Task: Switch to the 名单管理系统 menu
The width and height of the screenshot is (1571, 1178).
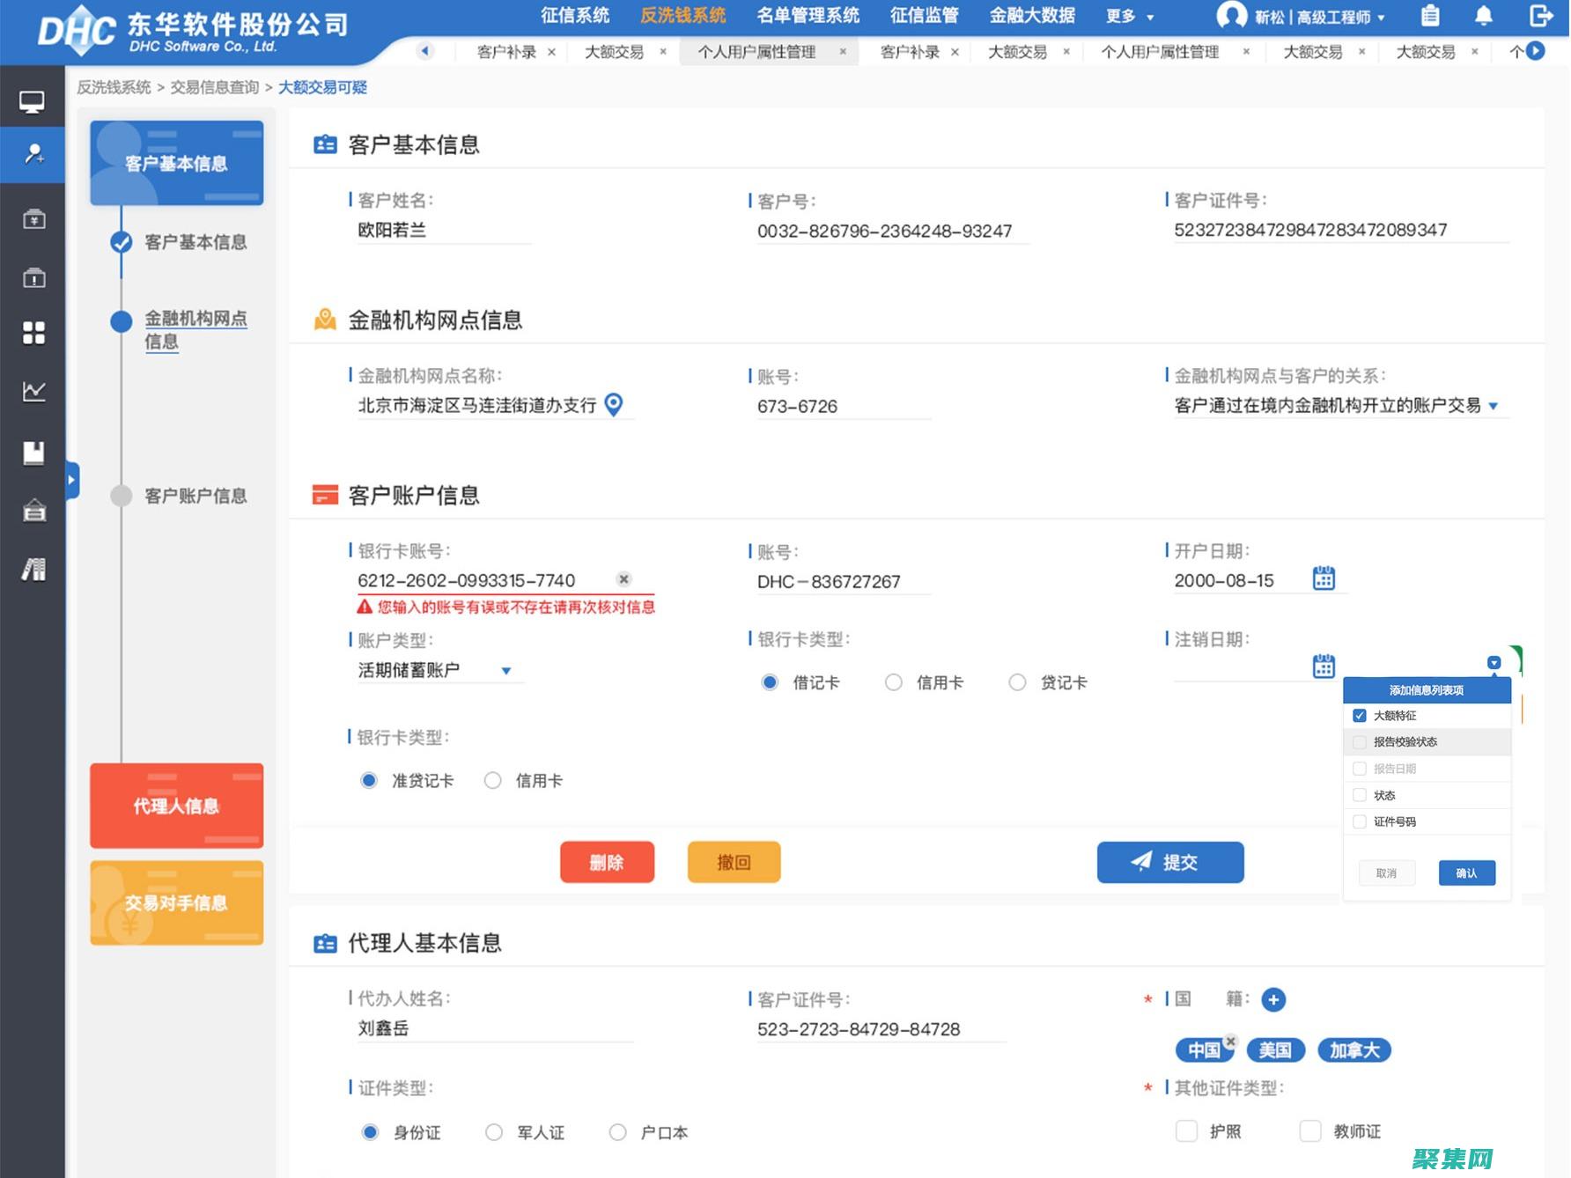Action: (x=807, y=15)
